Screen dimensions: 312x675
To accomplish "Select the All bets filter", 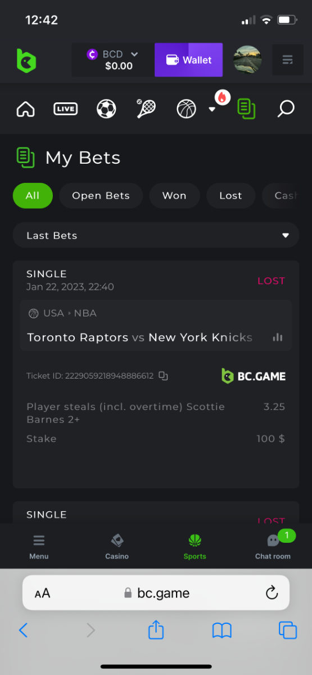I will click(33, 196).
